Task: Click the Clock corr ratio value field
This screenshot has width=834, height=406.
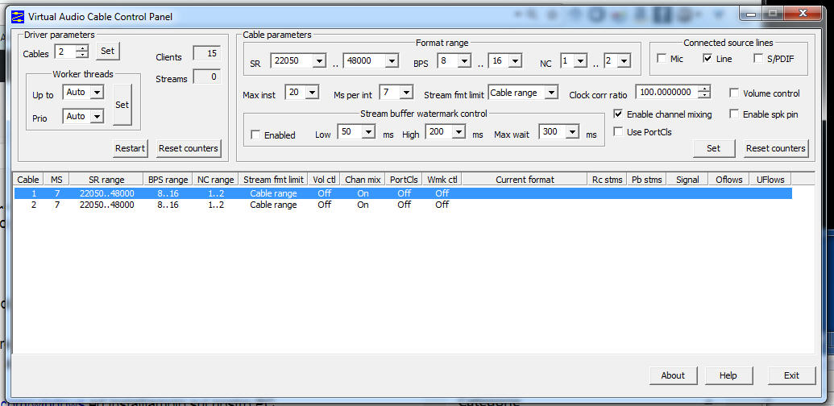Action: 667,92
